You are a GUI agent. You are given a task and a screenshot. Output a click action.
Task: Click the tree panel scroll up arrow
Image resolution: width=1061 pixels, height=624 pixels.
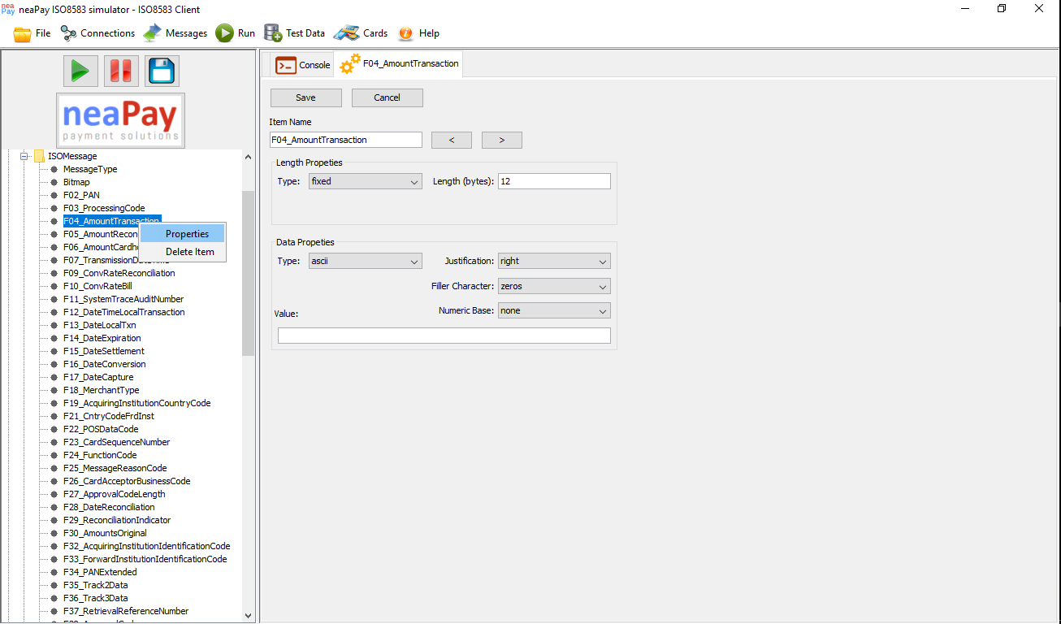tap(249, 157)
